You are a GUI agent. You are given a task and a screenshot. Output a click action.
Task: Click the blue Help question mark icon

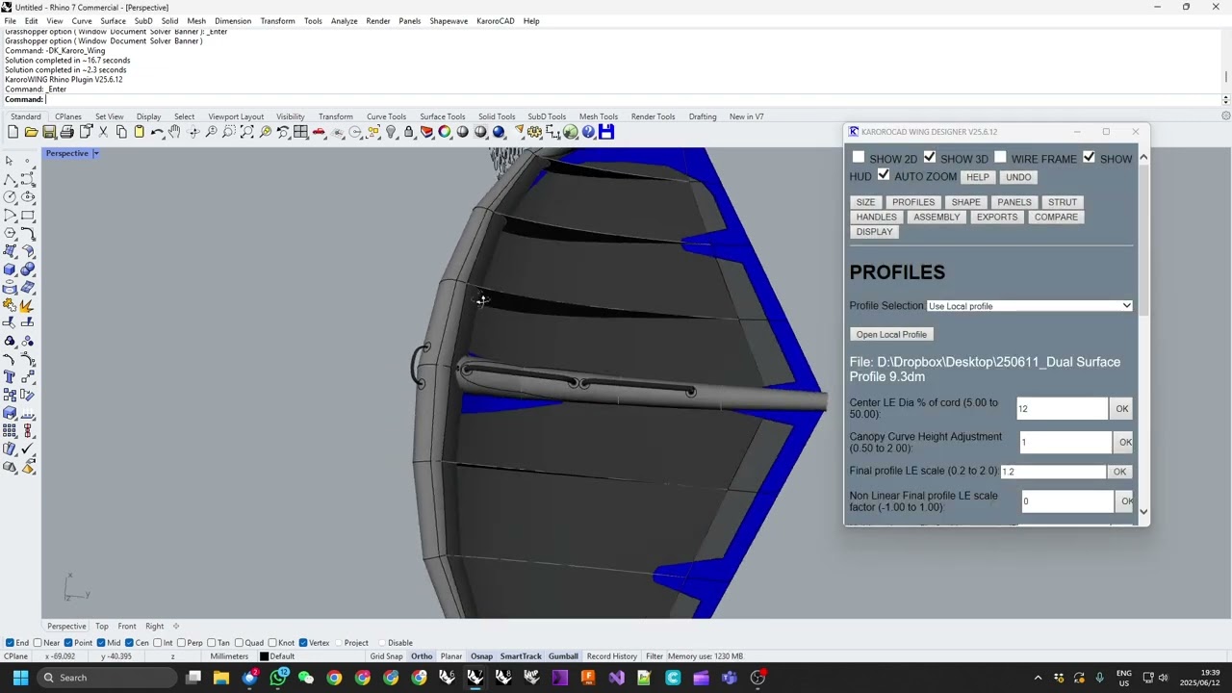click(588, 132)
